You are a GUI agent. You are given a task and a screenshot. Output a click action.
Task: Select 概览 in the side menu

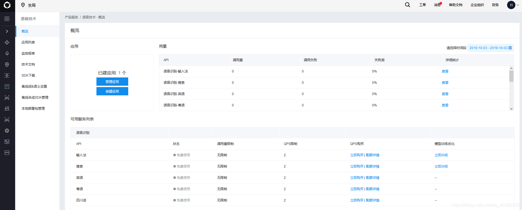tap(37, 31)
